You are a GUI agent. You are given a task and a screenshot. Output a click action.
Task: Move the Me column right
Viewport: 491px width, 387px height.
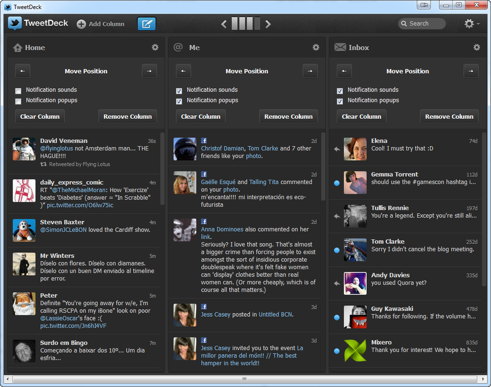(310, 71)
